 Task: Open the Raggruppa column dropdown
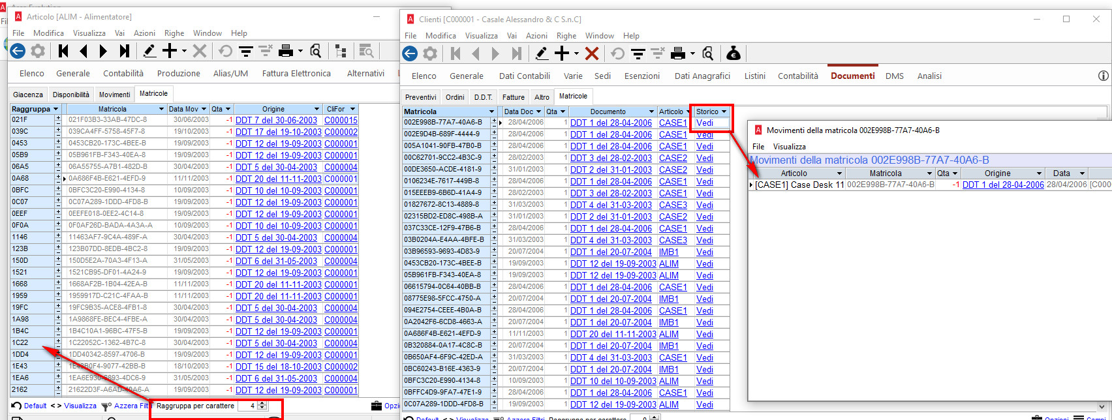[x=55, y=109]
